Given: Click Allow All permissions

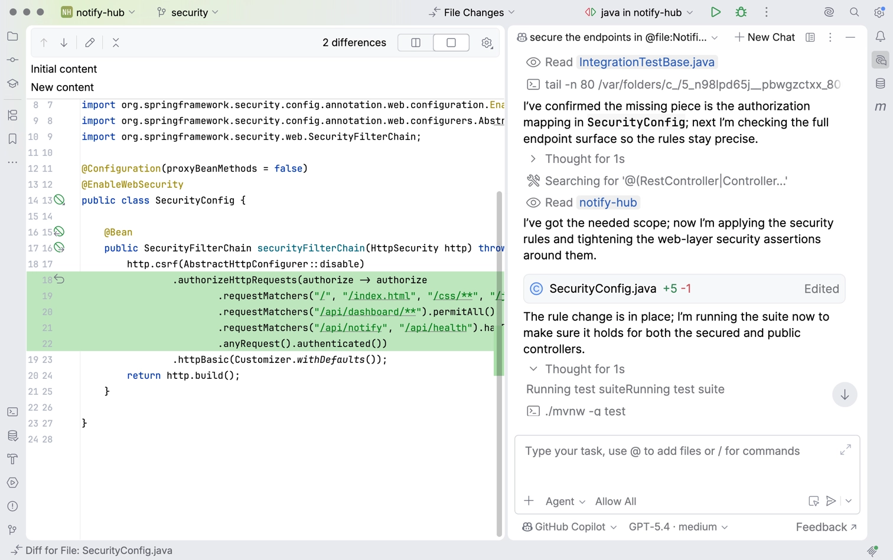Looking at the screenshot, I should point(615,502).
